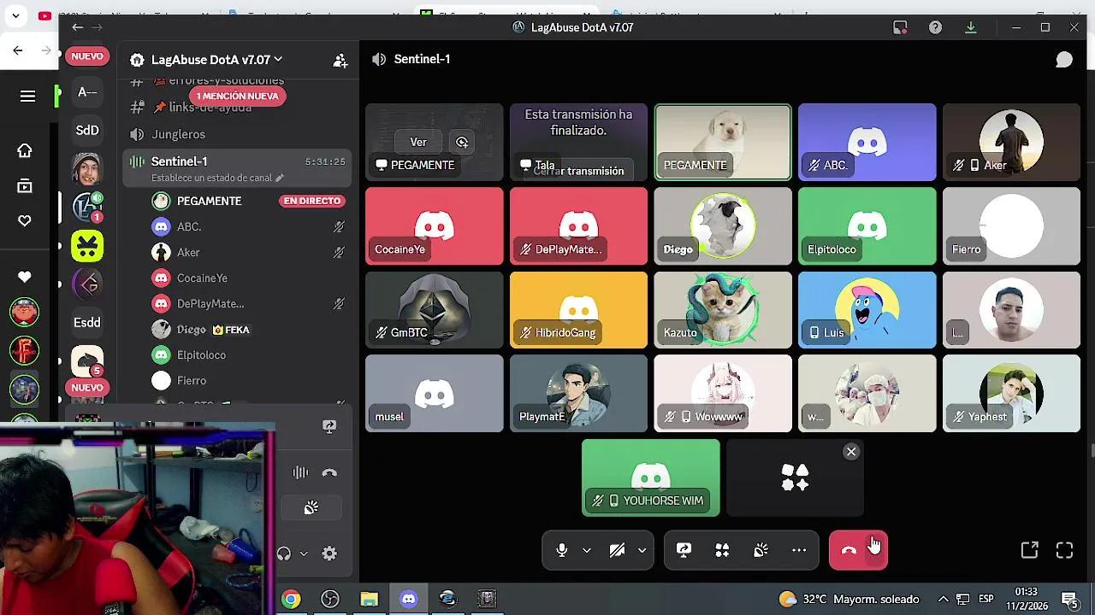Expand the camera options dropdown arrow

pyautogui.click(x=642, y=551)
